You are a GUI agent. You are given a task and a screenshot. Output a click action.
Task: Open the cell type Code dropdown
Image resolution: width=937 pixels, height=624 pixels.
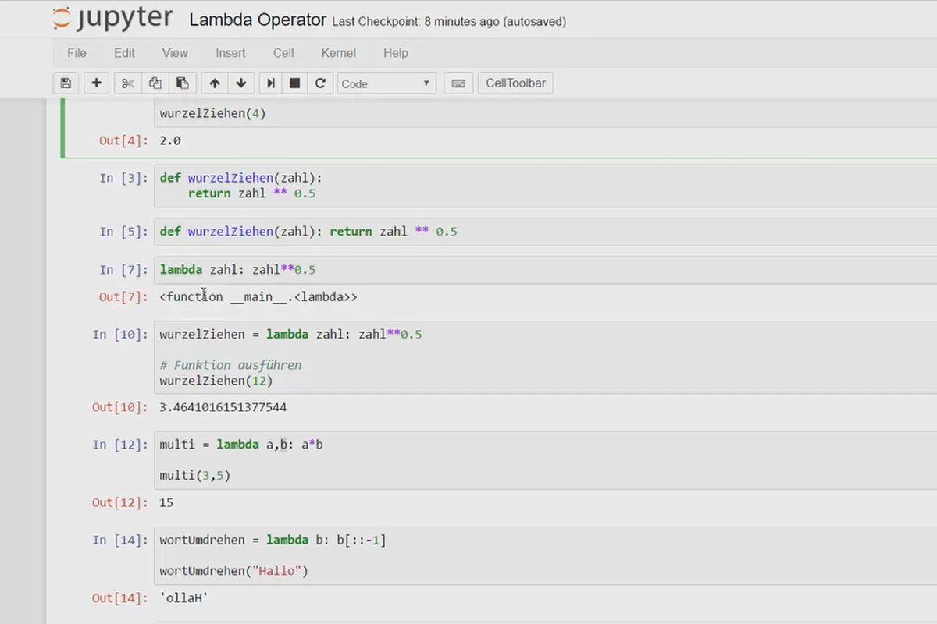tap(387, 83)
